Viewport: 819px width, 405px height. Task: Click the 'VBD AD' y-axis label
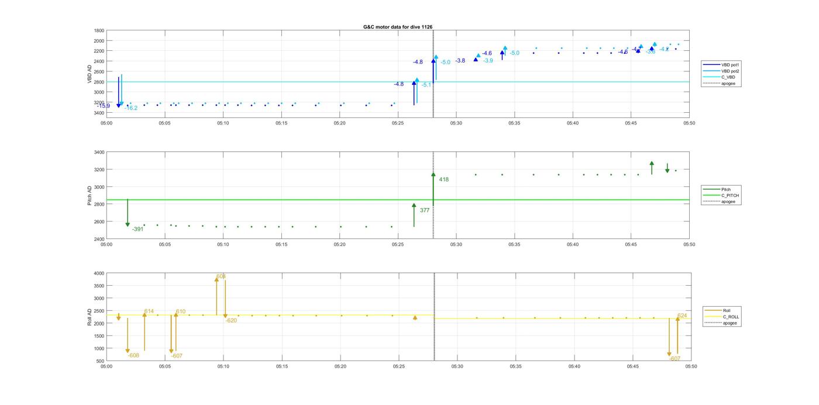pyautogui.click(x=90, y=74)
